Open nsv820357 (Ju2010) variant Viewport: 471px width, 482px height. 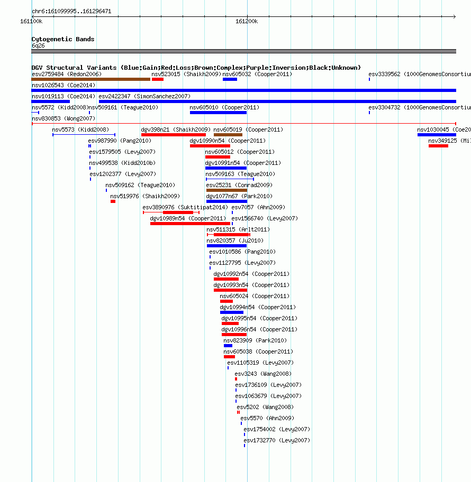[235, 240]
